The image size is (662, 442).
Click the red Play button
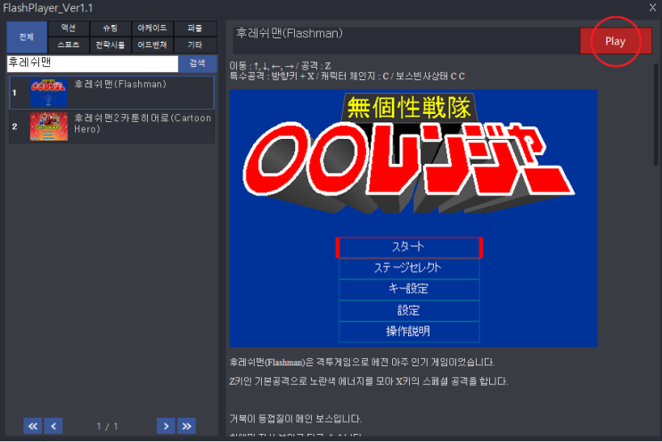[616, 41]
